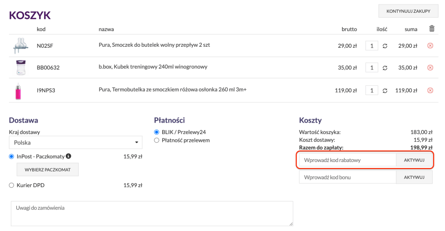
Task: Click the Wybierz paczkomat button
Action: (x=47, y=169)
